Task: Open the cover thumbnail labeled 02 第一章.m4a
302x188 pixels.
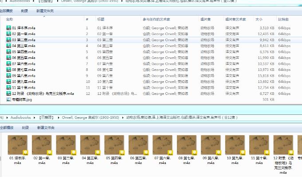Action: click(x=42, y=145)
